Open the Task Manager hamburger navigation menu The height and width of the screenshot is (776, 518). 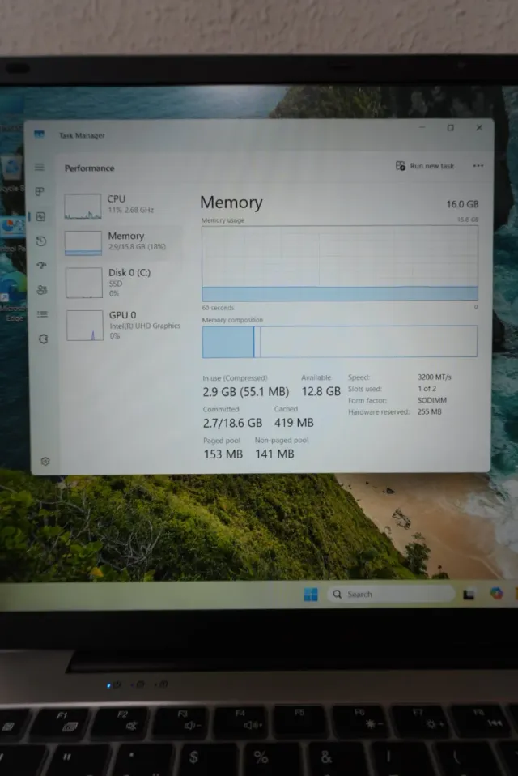click(x=40, y=168)
